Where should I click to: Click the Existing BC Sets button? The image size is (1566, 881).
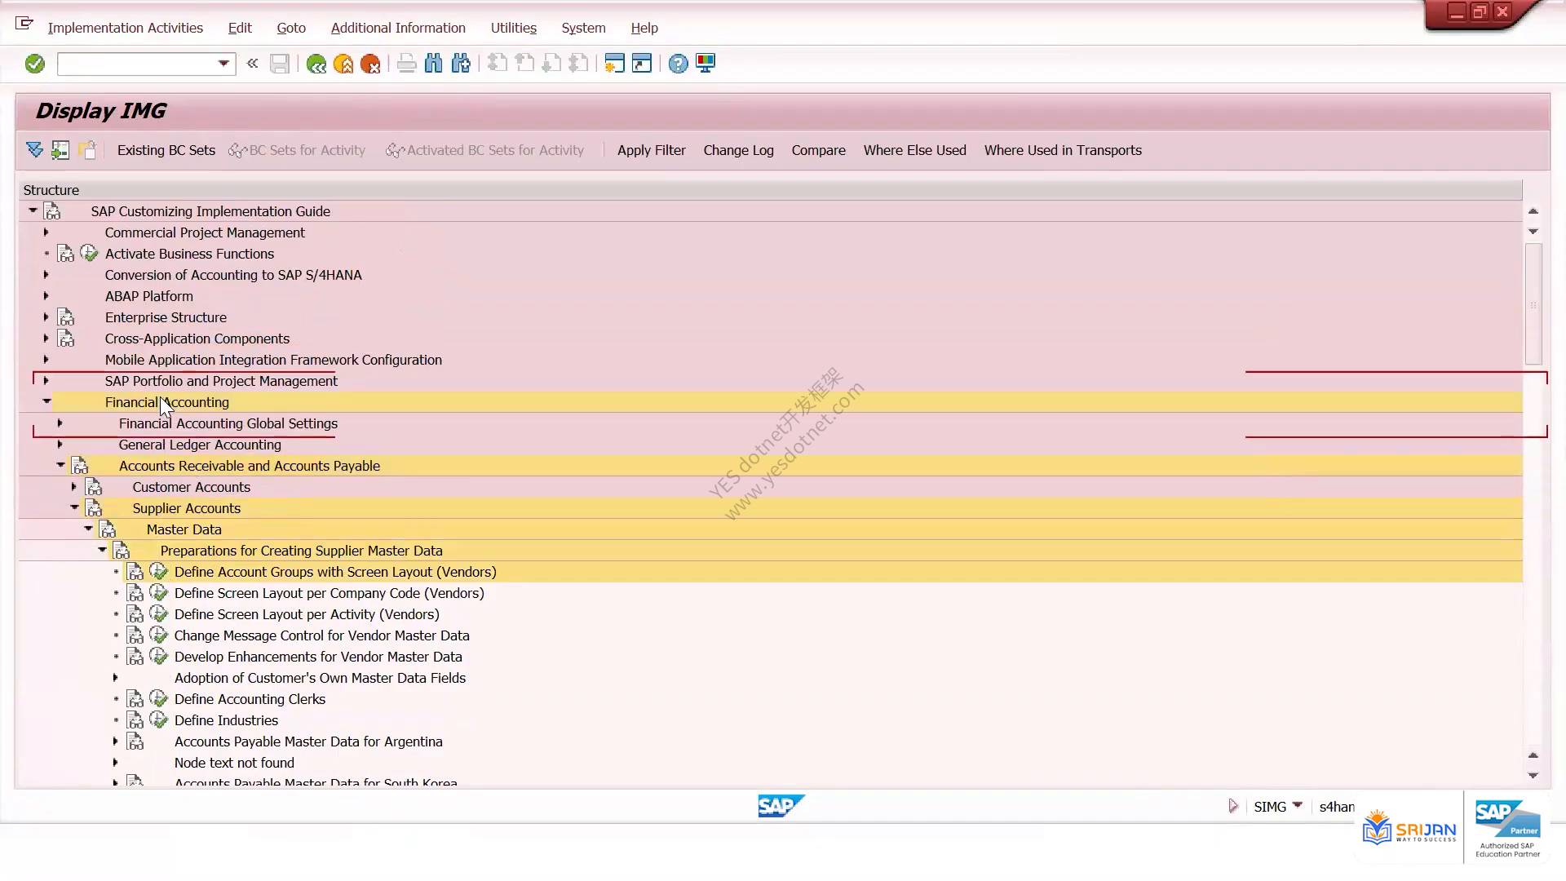pyautogui.click(x=166, y=150)
